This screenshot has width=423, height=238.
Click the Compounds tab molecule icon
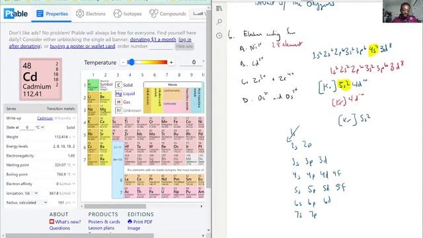153,13
